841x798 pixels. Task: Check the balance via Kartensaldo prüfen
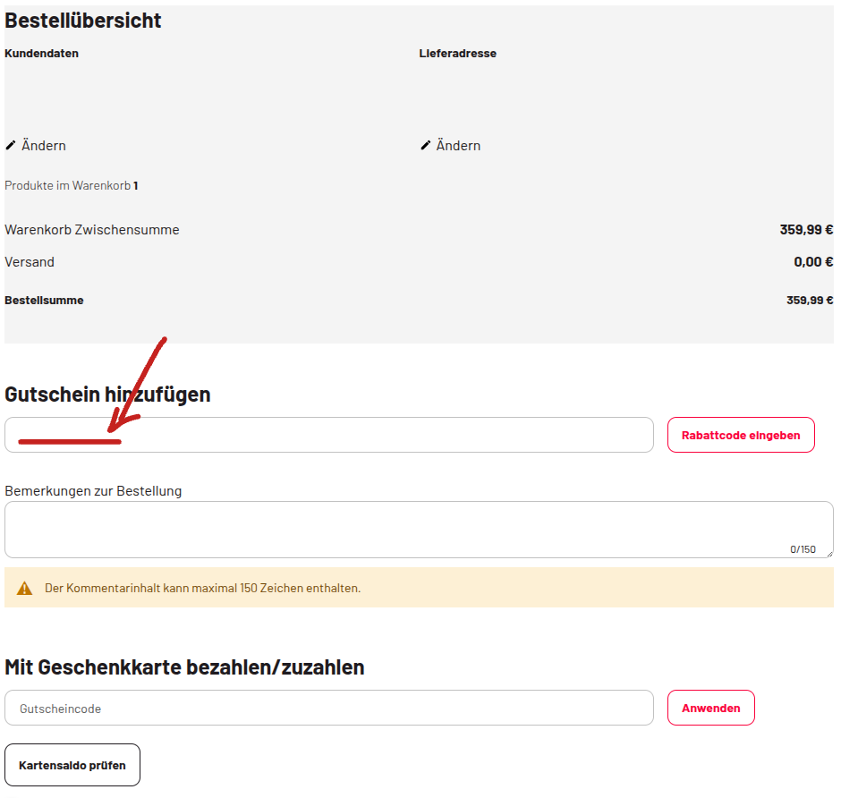pyautogui.click(x=72, y=765)
